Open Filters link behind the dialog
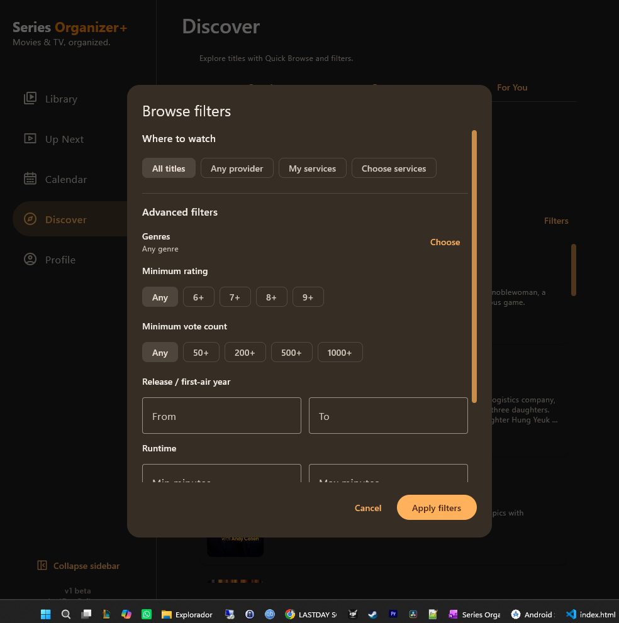619x623 pixels. coord(556,221)
